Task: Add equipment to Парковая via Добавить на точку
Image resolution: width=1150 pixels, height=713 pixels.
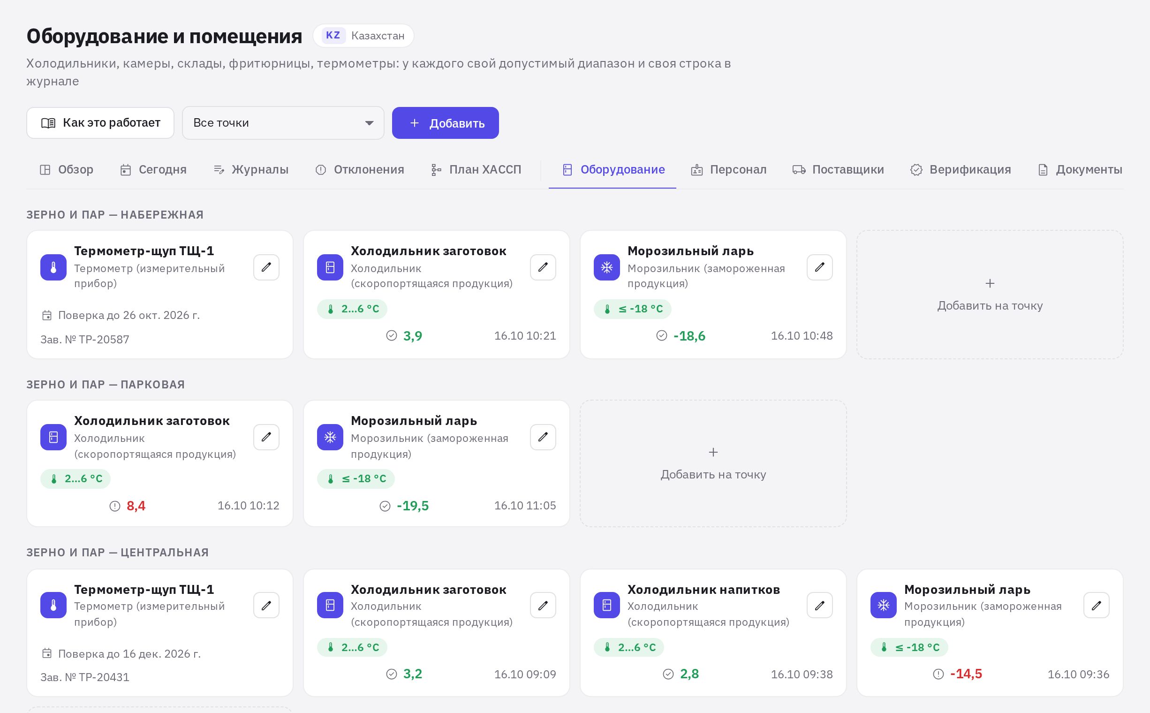Action: click(713, 463)
